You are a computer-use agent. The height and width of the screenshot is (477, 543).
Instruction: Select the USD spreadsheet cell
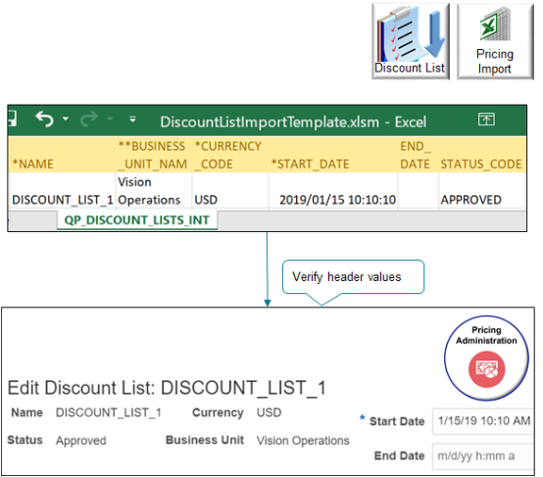[x=230, y=191]
